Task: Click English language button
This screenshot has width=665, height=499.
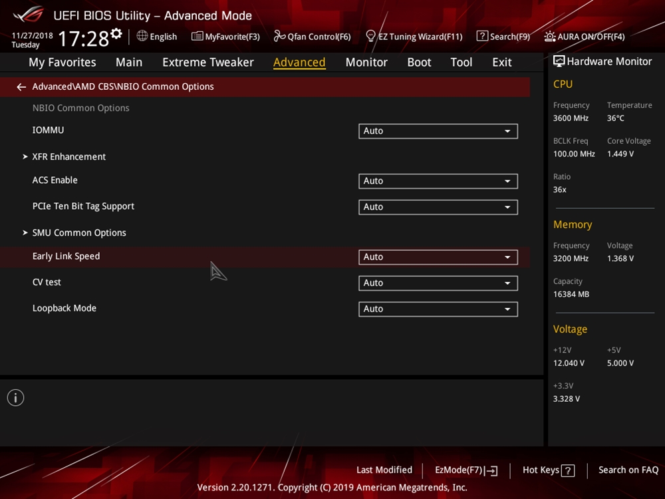Action: point(156,37)
